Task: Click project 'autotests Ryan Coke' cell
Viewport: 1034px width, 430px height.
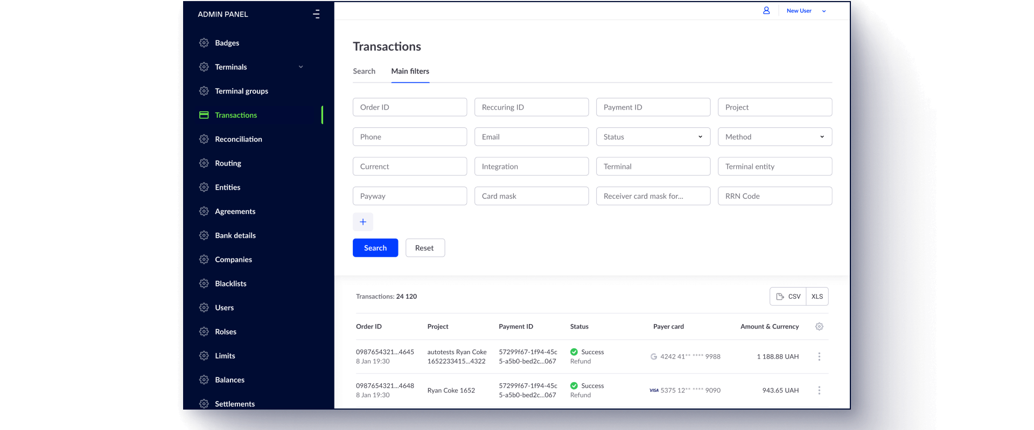Action: pyautogui.click(x=457, y=357)
